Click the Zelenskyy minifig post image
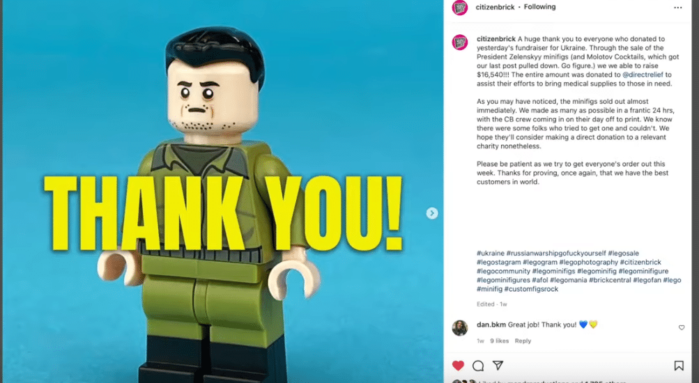This screenshot has height=383, width=699. [223, 191]
